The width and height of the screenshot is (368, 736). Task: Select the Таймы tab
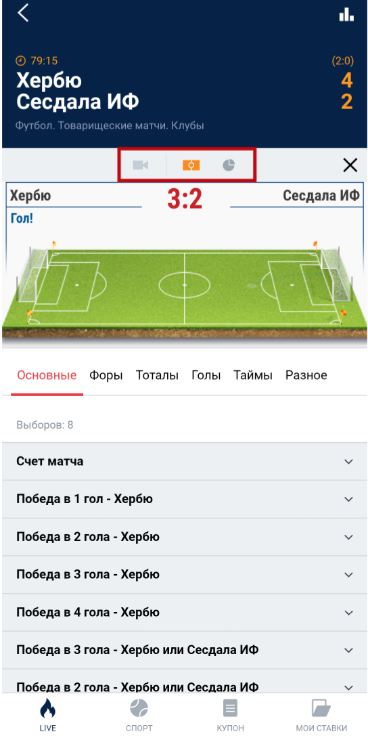tap(253, 376)
